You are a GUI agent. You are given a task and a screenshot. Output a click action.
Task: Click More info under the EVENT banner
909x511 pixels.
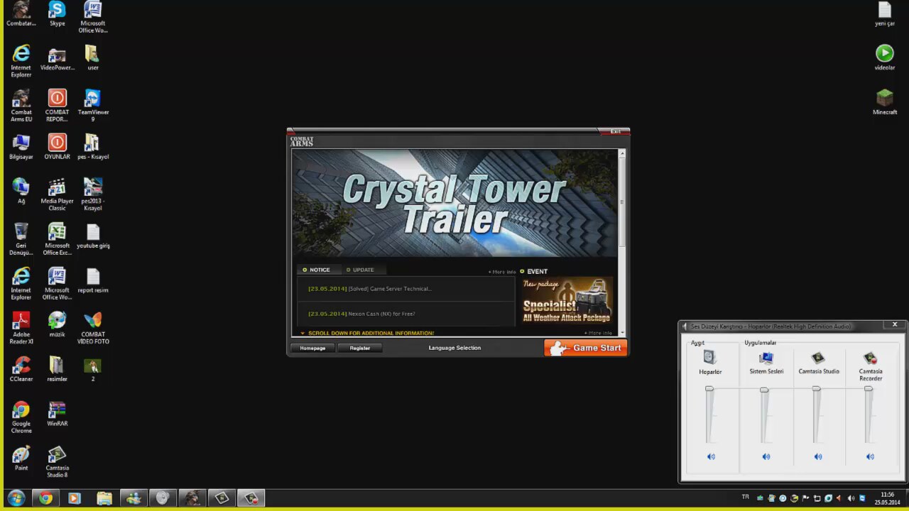tap(598, 333)
